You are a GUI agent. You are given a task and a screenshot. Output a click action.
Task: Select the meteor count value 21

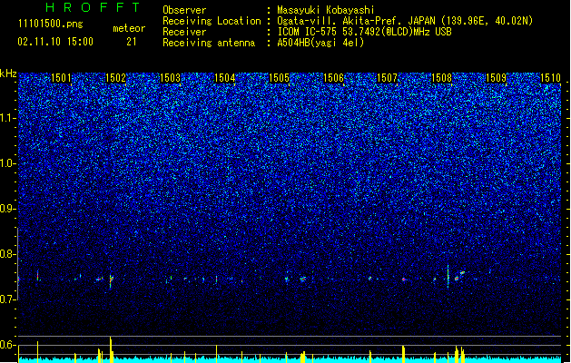(132, 42)
